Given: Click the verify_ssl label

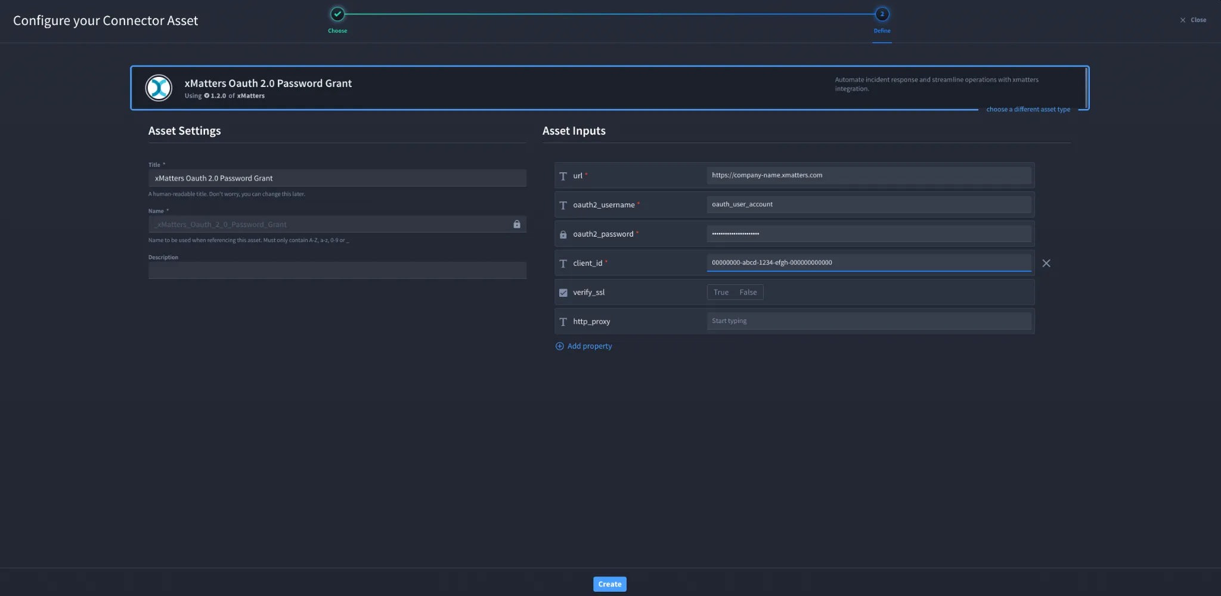Looking at the screenshot, I should 588,293.
